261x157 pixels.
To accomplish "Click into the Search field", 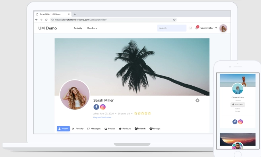I will (172, 28).
